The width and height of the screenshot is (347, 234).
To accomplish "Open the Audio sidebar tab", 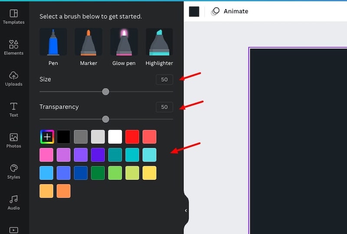I will click(x=14, y=203).
